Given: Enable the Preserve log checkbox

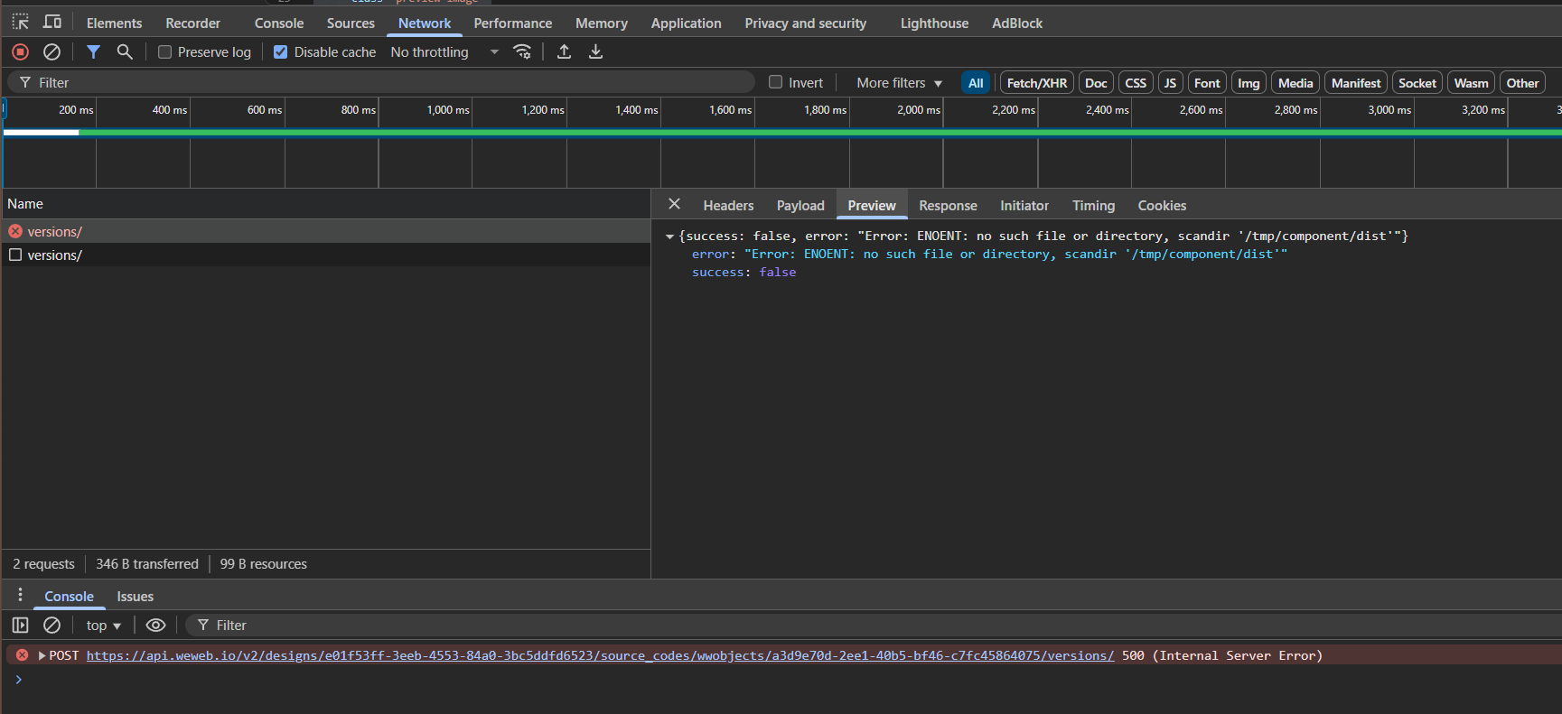Looking at the screenshot, I should coord(165,52).
